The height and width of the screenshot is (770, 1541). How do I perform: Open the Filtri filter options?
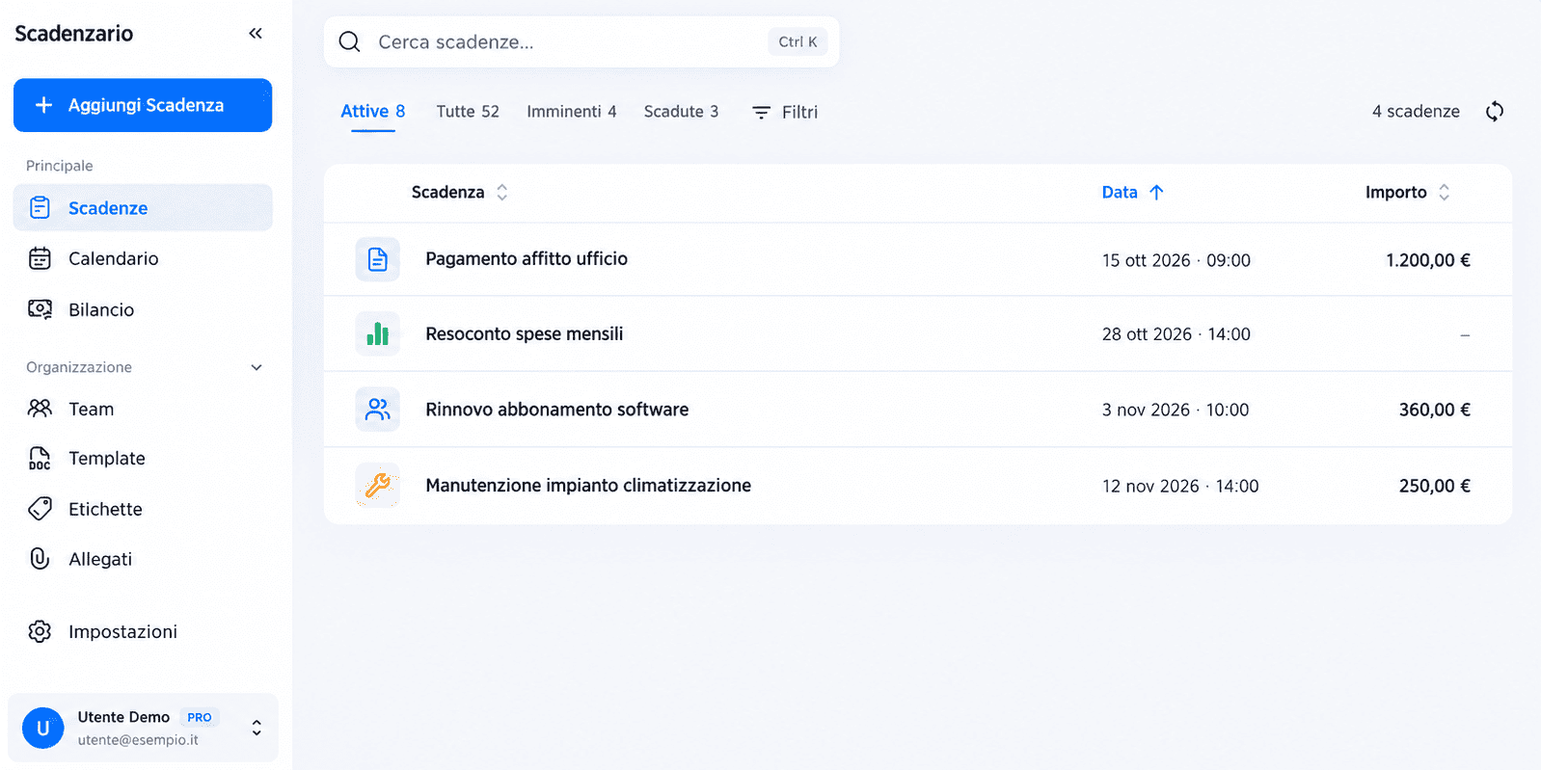tap(785, 112)
